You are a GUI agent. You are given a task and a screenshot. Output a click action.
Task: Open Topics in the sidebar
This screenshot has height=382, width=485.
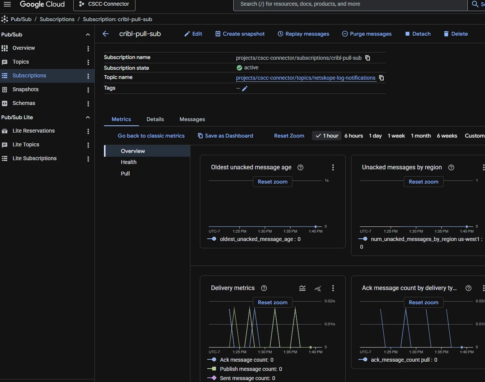click(21, 62)
